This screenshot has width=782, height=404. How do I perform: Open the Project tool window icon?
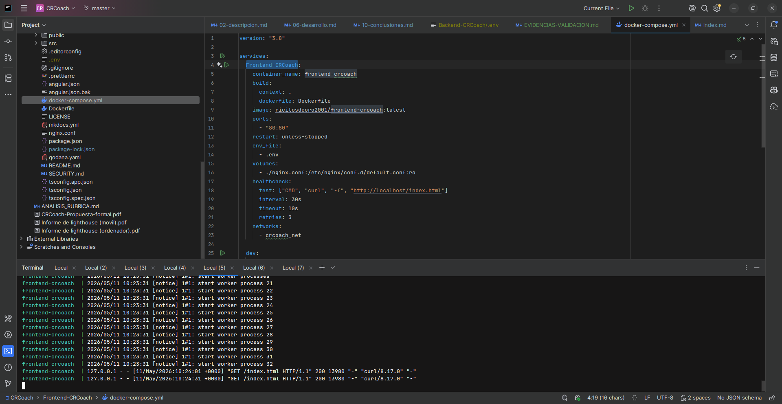tap(8, 25)
